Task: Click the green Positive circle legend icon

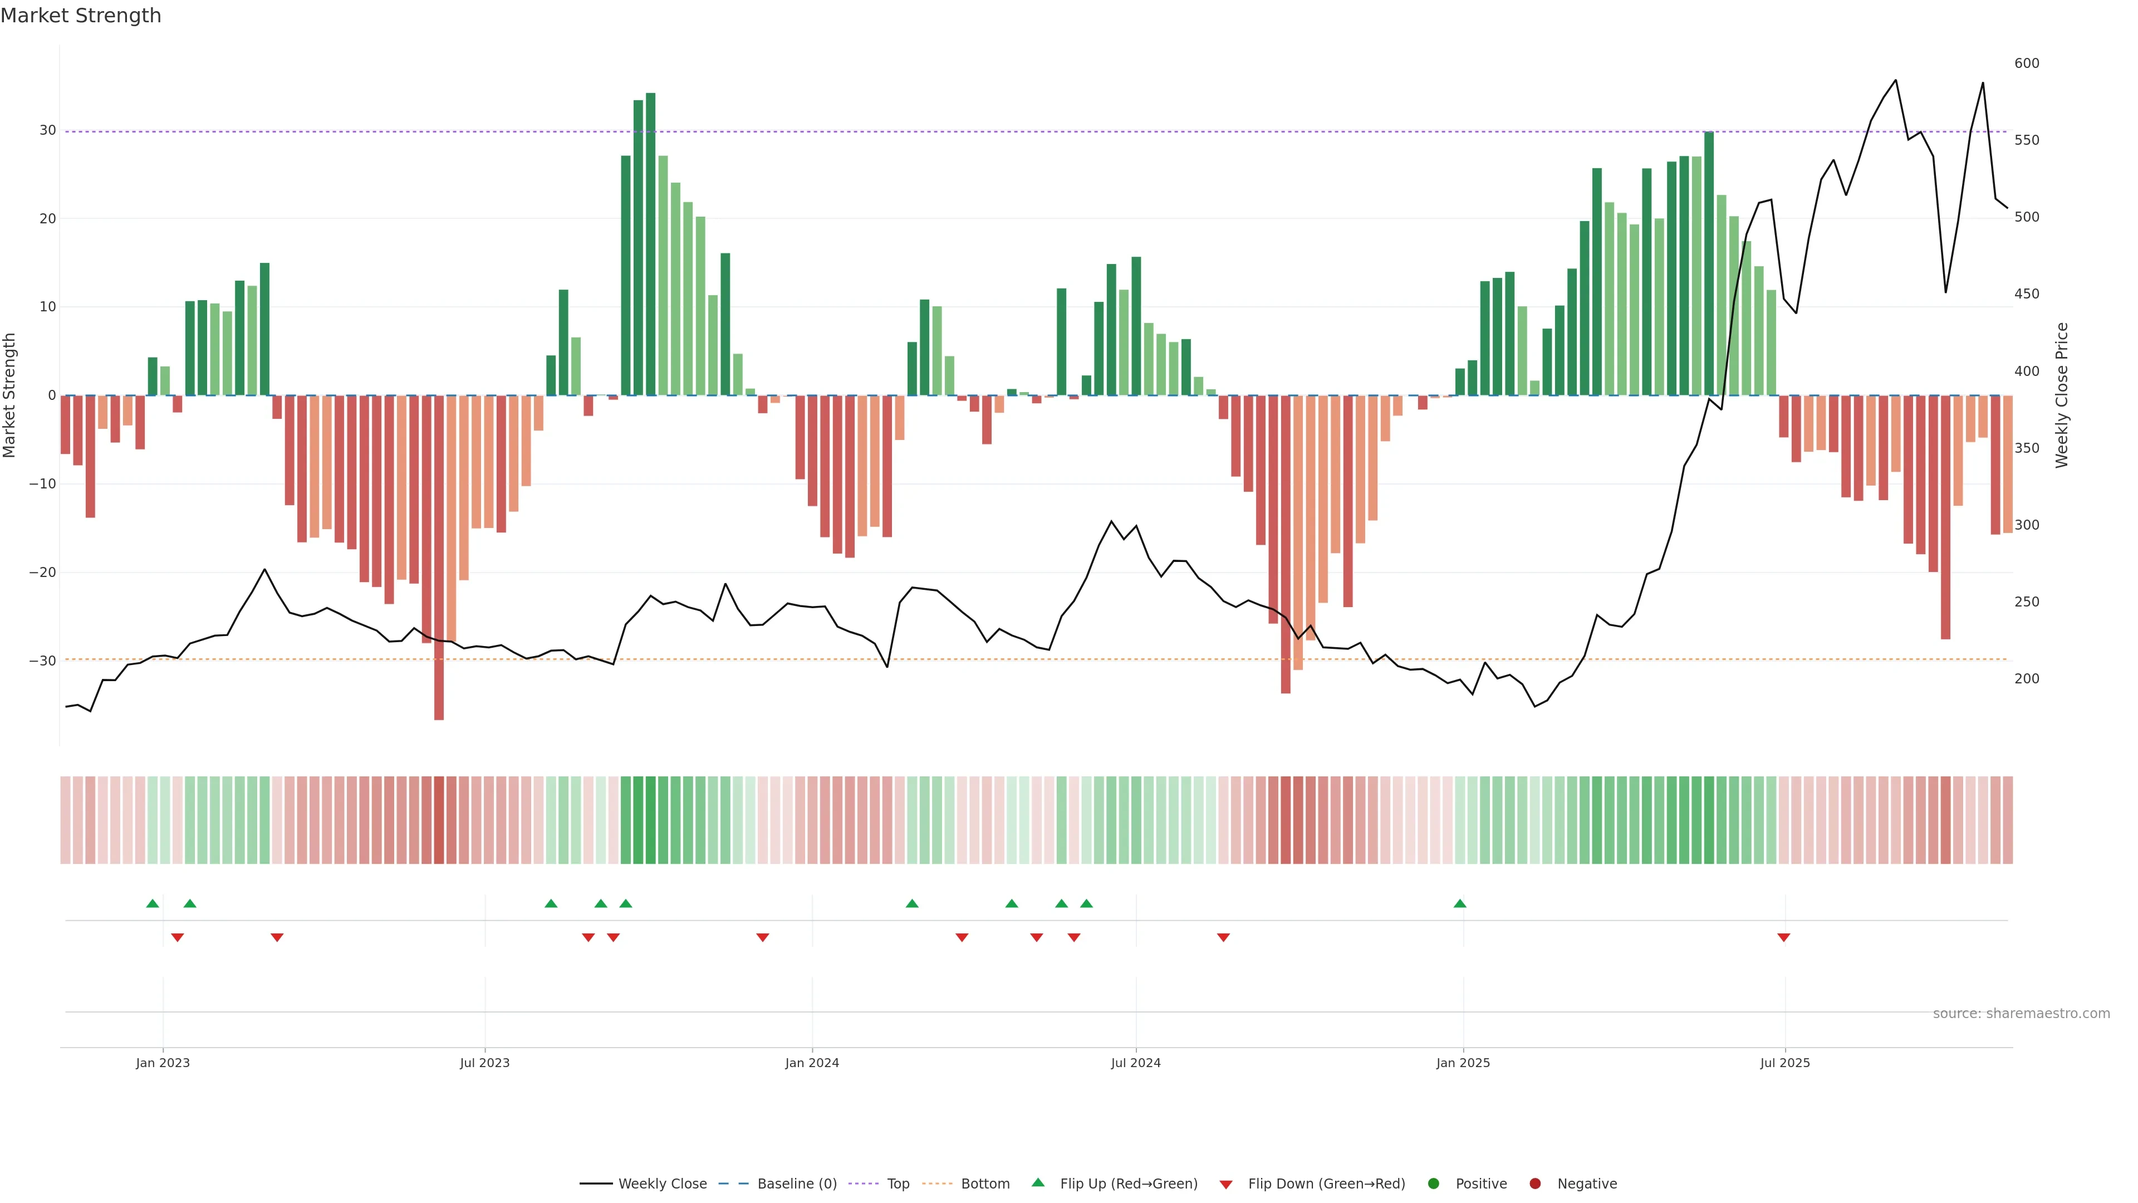Action: (x=1433, y=1184)
